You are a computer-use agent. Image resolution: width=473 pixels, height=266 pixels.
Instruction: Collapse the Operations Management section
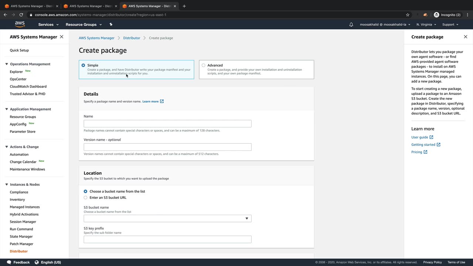7,64
